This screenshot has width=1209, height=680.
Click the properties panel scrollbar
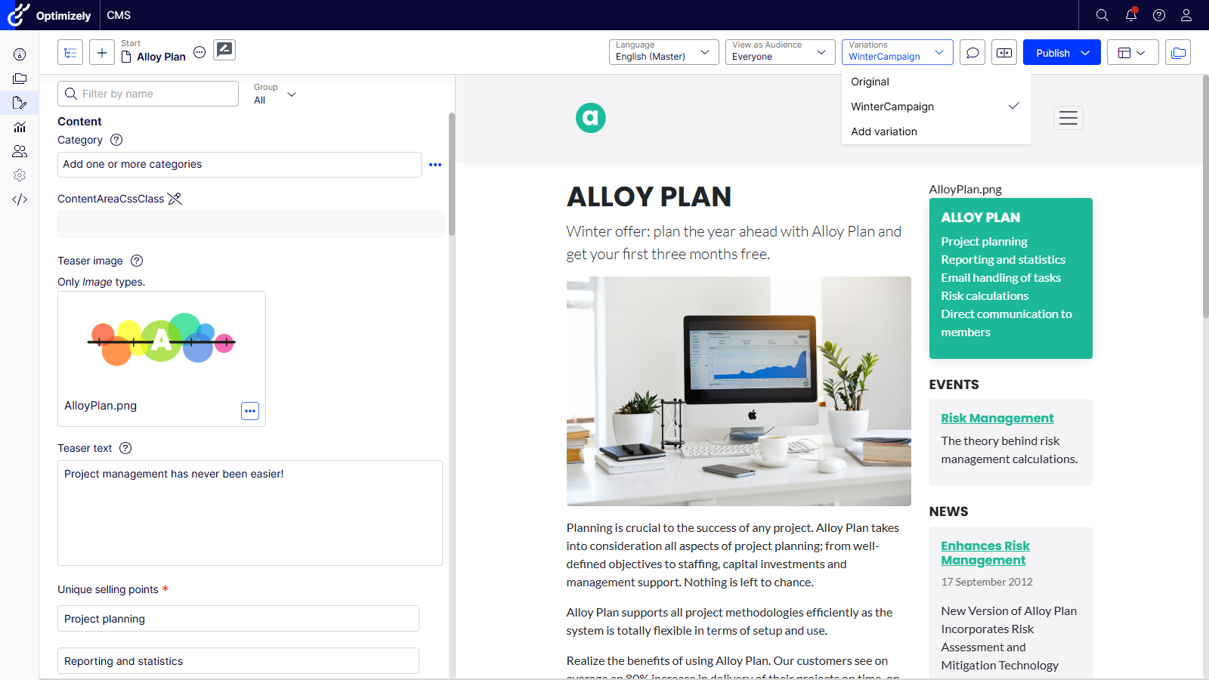pos(452,175)
